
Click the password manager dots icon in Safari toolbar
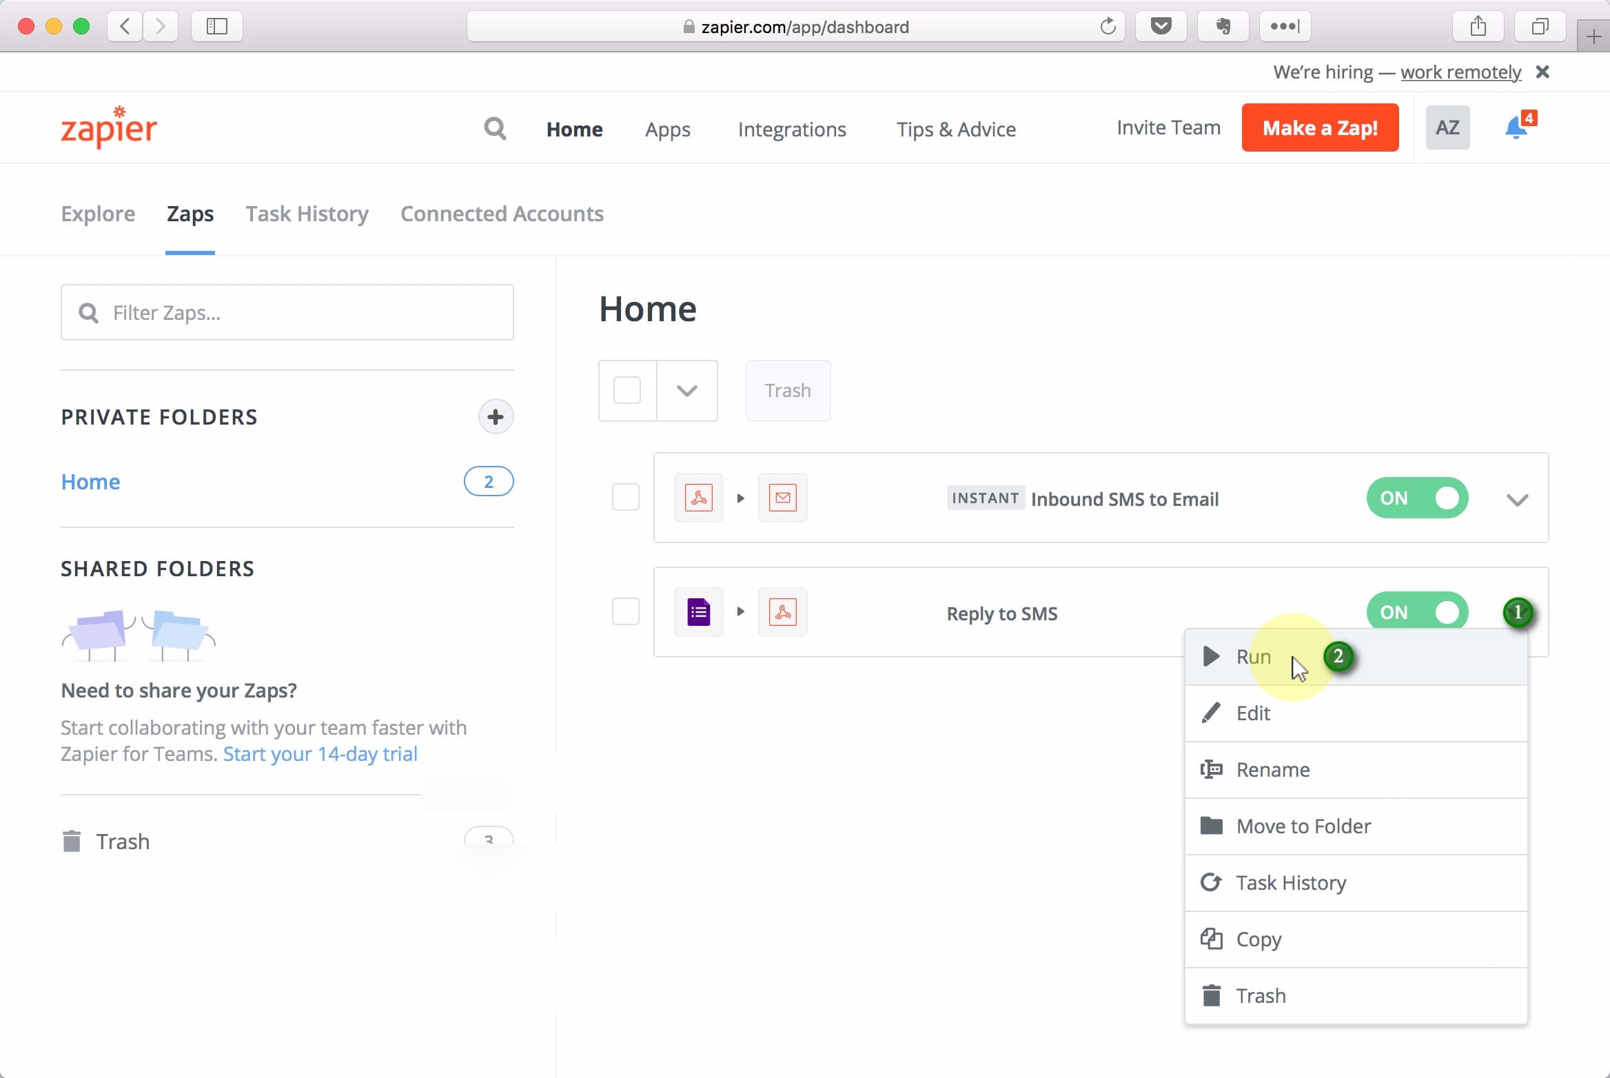[1285, 26]
